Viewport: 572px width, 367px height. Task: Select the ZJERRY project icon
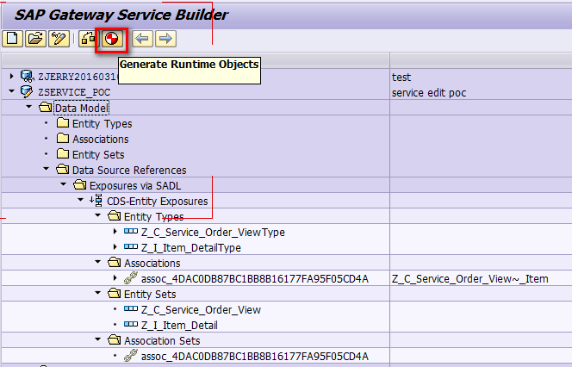[27, 77]
